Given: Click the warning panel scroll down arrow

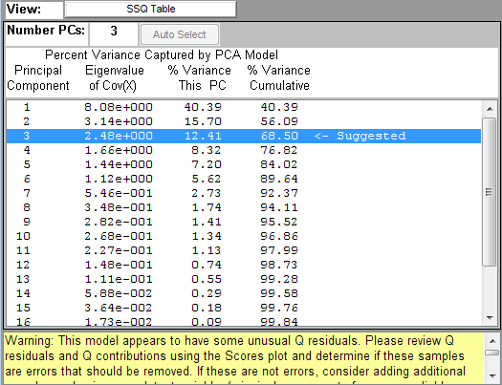Looking at the screenshot, I should tap(492, 376).
